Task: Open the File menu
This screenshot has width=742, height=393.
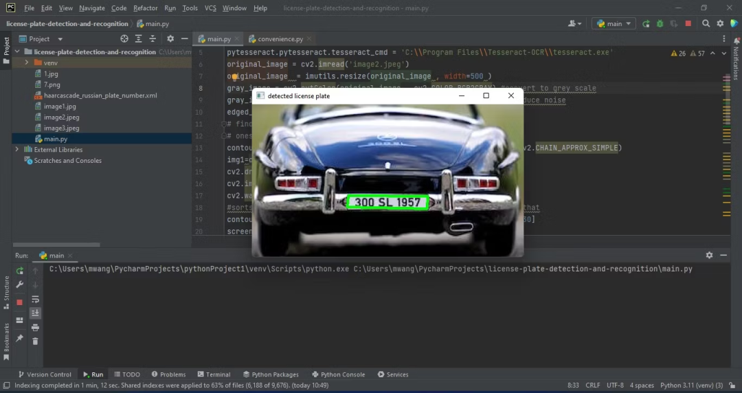Action: [x=29, y=8]
